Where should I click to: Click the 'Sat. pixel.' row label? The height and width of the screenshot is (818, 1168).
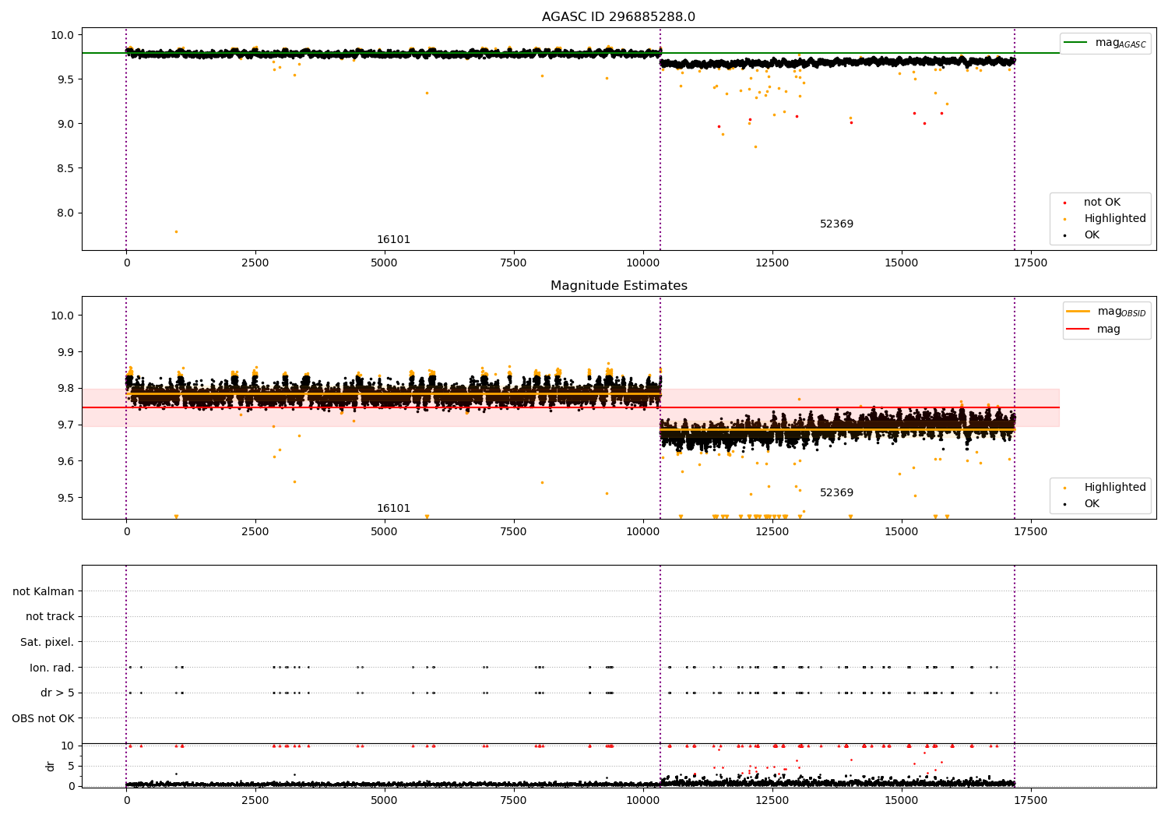47,643
